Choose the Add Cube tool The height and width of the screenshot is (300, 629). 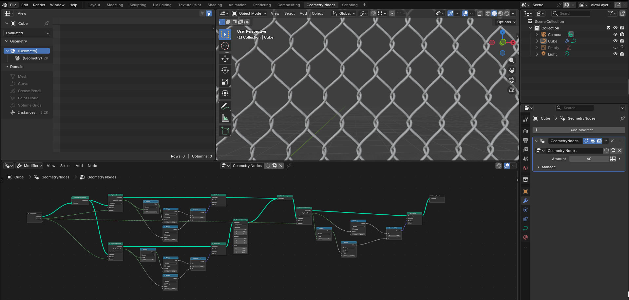click(225, 131)
